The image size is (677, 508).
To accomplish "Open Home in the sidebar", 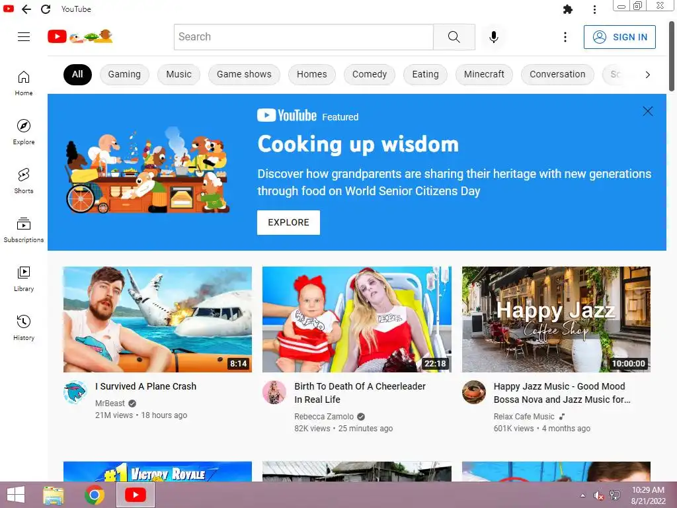I will [24, 83].
